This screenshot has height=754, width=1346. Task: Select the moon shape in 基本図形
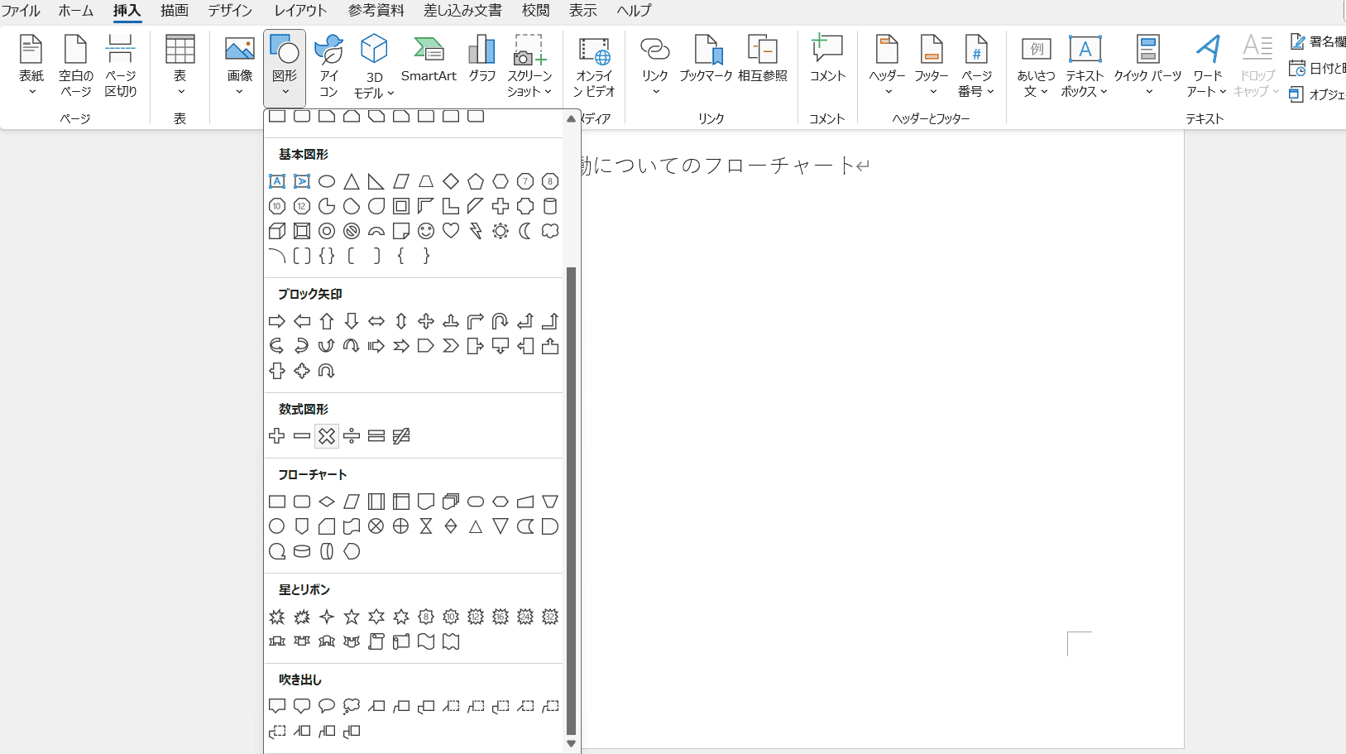[x=525, y=231]
